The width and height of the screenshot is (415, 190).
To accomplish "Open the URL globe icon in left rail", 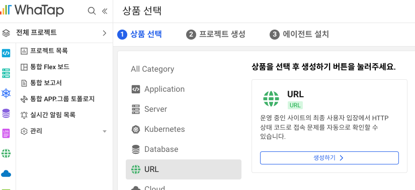I will pos(6,153).
